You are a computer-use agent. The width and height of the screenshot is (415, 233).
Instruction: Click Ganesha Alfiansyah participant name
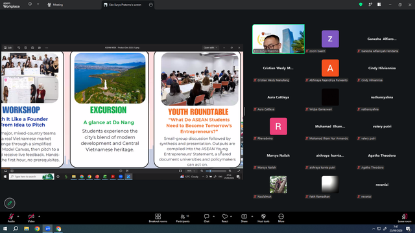(382, 39)
